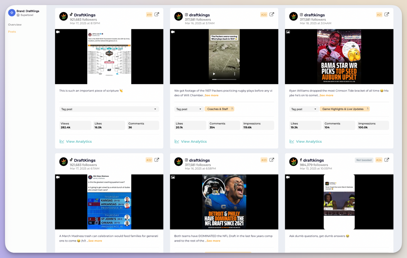Viewport: 407px width, 258px height.
Task: Click DraftKings avatar on post #22
Action: pos(64,162)
